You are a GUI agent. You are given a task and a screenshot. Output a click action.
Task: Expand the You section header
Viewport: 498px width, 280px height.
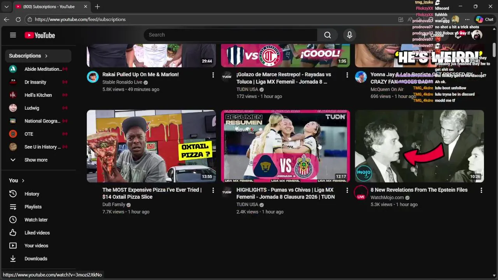tap(17, 180)
